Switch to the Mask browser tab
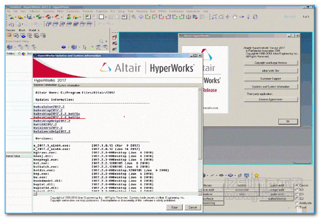 pyautogui.click(x=22, y=30)
